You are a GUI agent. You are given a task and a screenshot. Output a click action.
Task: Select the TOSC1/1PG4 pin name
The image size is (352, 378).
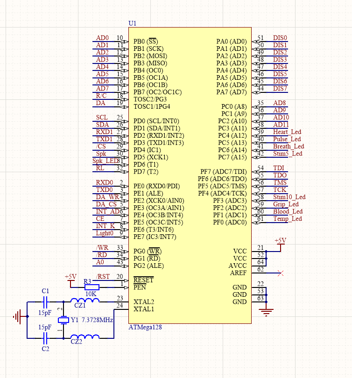pyautogui.click(x=152, y=107)
